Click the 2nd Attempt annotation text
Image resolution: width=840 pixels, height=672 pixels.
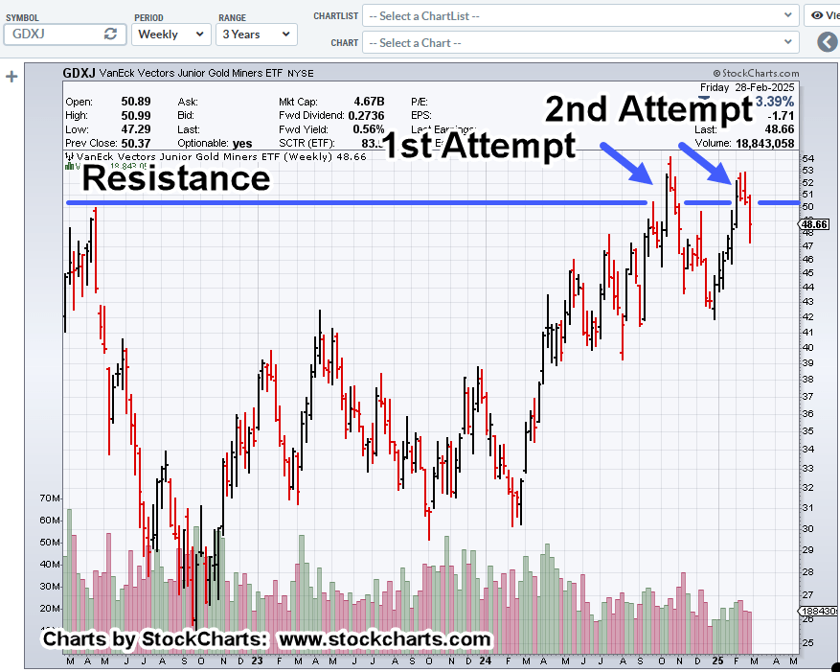coord(648,109)
